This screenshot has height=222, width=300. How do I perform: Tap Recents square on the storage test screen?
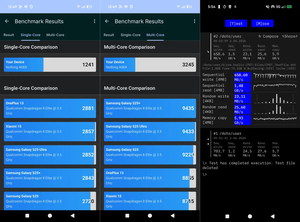click(x=227, y=216)
